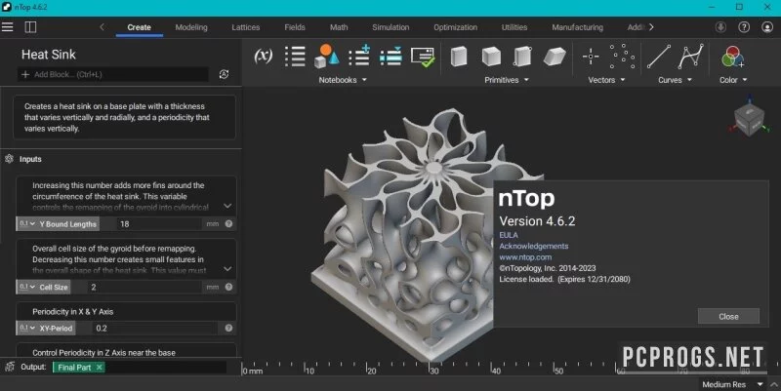This screenshot has width=781, height=391.
Task: Click the collapse list rows icon
Action: point(391,57)
